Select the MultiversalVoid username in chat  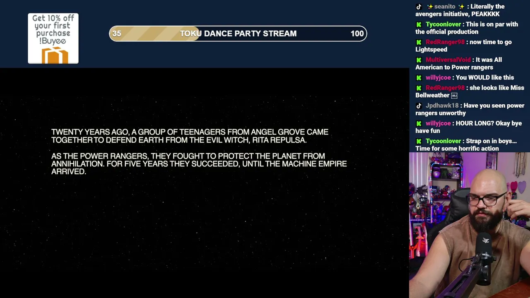(x=448, y=60)
